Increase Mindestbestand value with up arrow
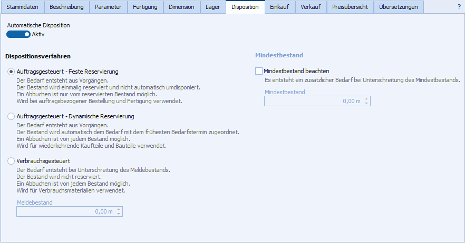The height and width of the screenshot is (243, 465). pyautogui.click(x=366, y=99)
